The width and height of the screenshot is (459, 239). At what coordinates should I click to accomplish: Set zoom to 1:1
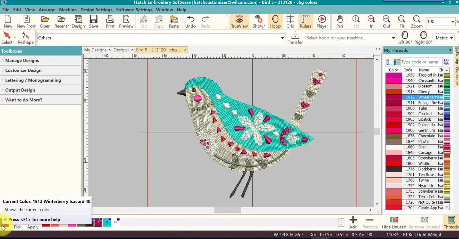(x=356, y=22)
